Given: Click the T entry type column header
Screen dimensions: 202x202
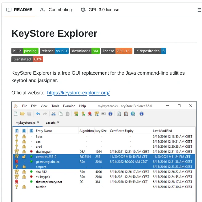Looking at the screenshot, I should click(x=17, y=131).
